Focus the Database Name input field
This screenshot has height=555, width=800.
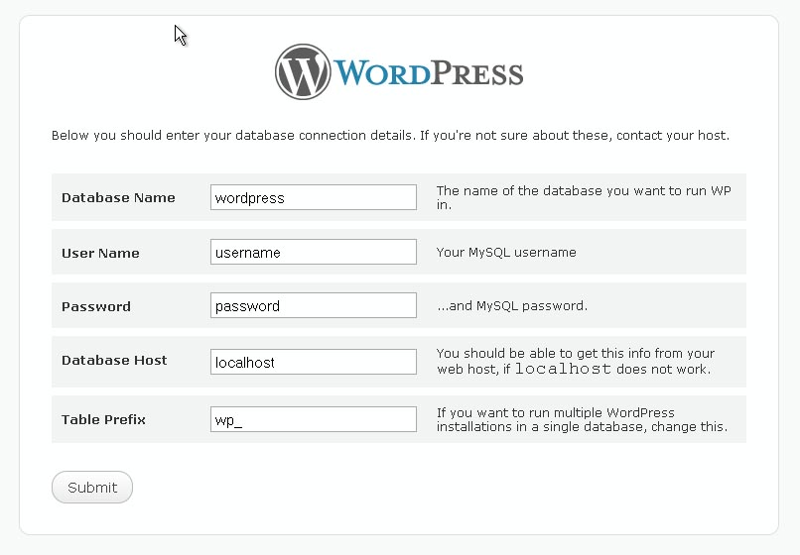(314, 197)
